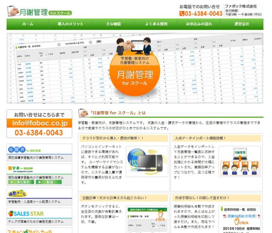Select よくある質問 in the navigation bar
The image size is (272, 233).
coord(156,24)
